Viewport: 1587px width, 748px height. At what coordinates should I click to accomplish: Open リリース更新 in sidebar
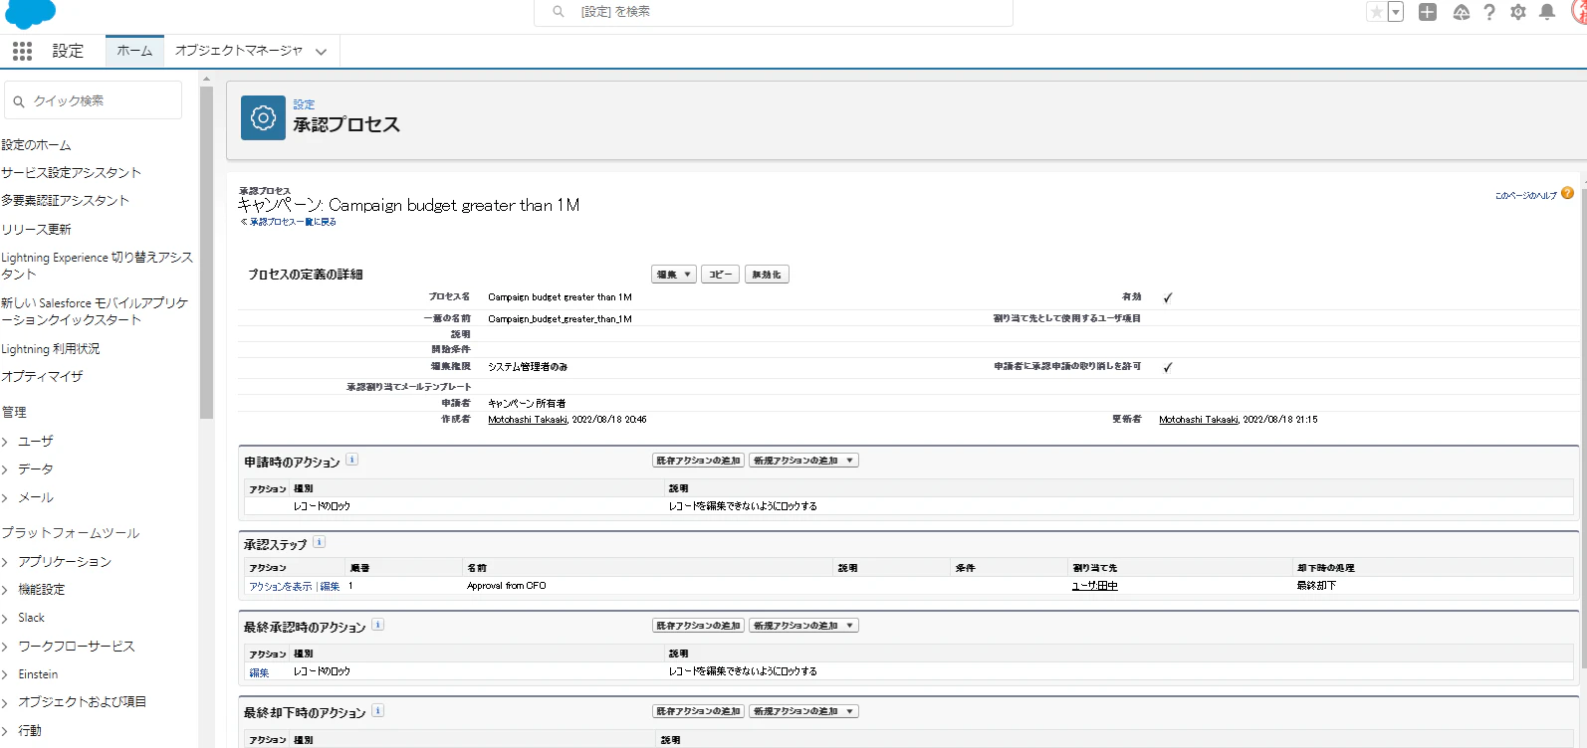pos(37,229)
